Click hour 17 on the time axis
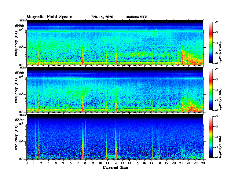Viewport: 242px width, 187px height. [x=152, y=163]
